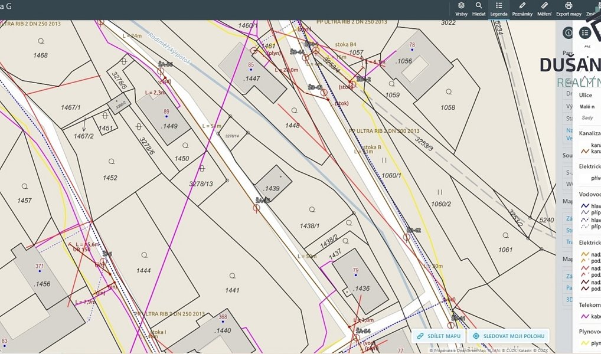Open Export mapy print tool
This screenshot has width=601, height=354.
click(x=569, y=9)
